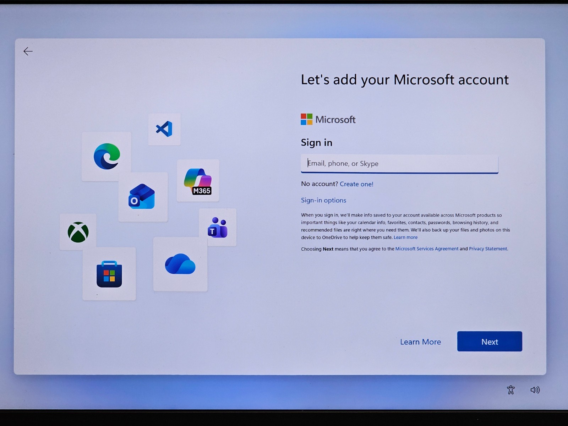Click the Microsoft Store bag tile
Image resolution: width=568 pixels, height=426 pixels.
tap(109, 274)
